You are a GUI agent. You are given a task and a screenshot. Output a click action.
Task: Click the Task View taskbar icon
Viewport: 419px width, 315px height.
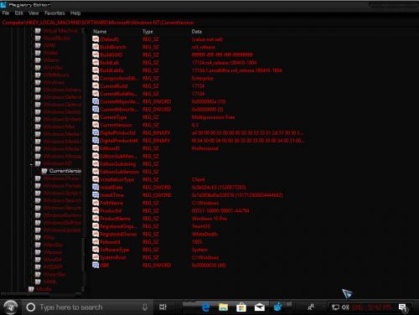coord(163,307)
